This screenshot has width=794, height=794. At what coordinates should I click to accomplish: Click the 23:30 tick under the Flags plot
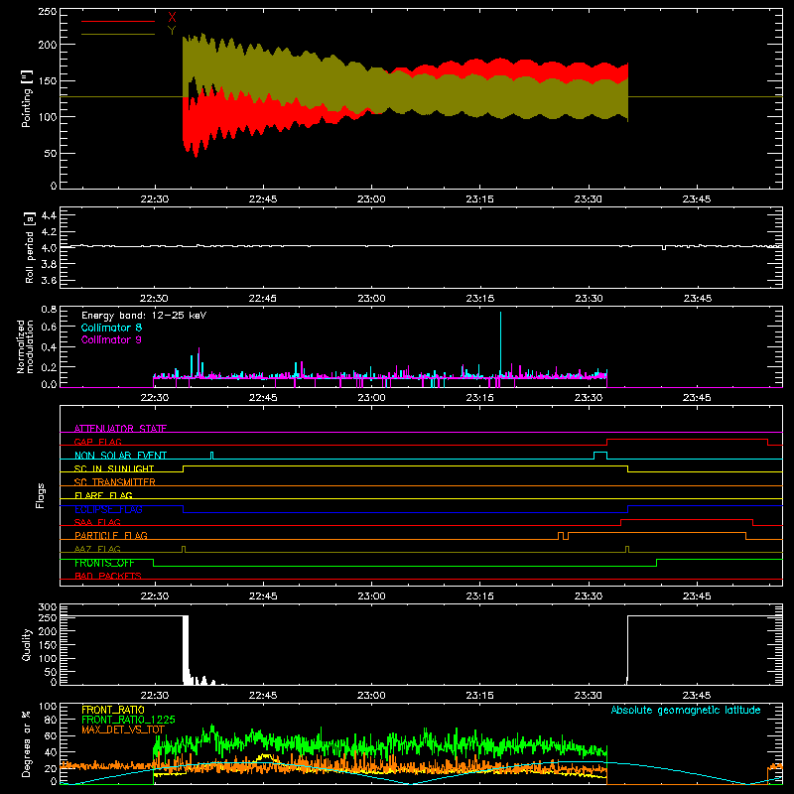pos(589,596)
